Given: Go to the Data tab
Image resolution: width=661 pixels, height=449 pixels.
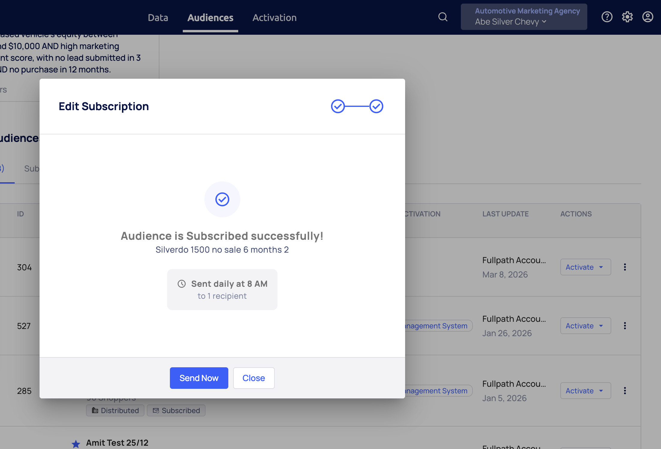Looking at the screenshot, I should [x=158, y=18].
